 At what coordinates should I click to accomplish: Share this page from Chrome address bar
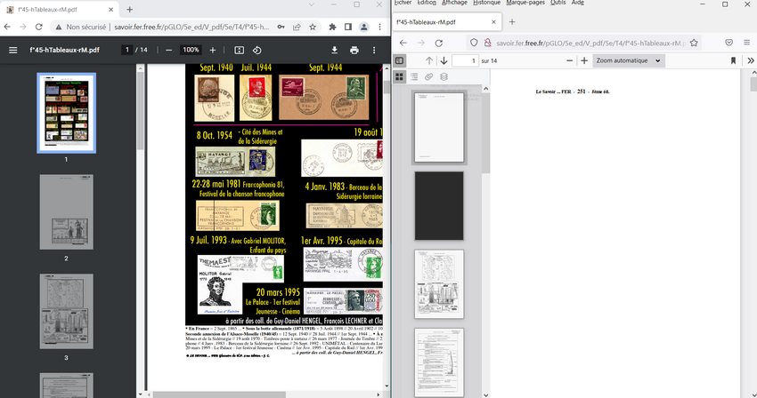point(297,27)
